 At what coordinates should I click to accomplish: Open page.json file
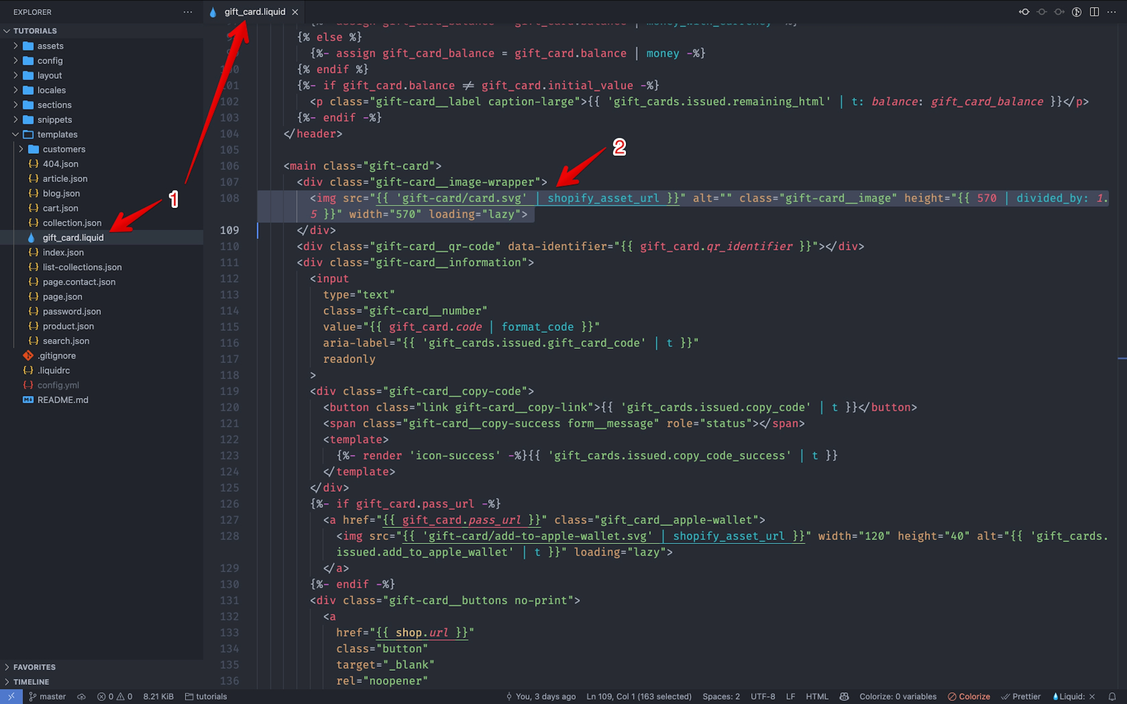(x=101, y=296)
